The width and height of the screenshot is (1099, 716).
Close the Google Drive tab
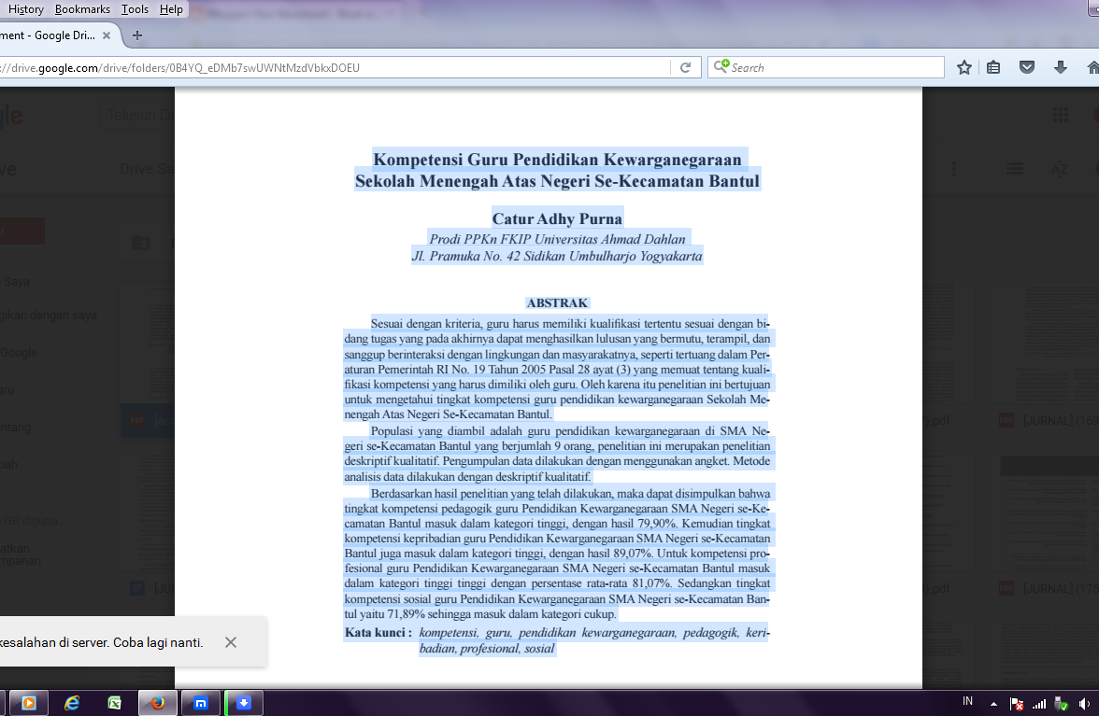(107, 35)
